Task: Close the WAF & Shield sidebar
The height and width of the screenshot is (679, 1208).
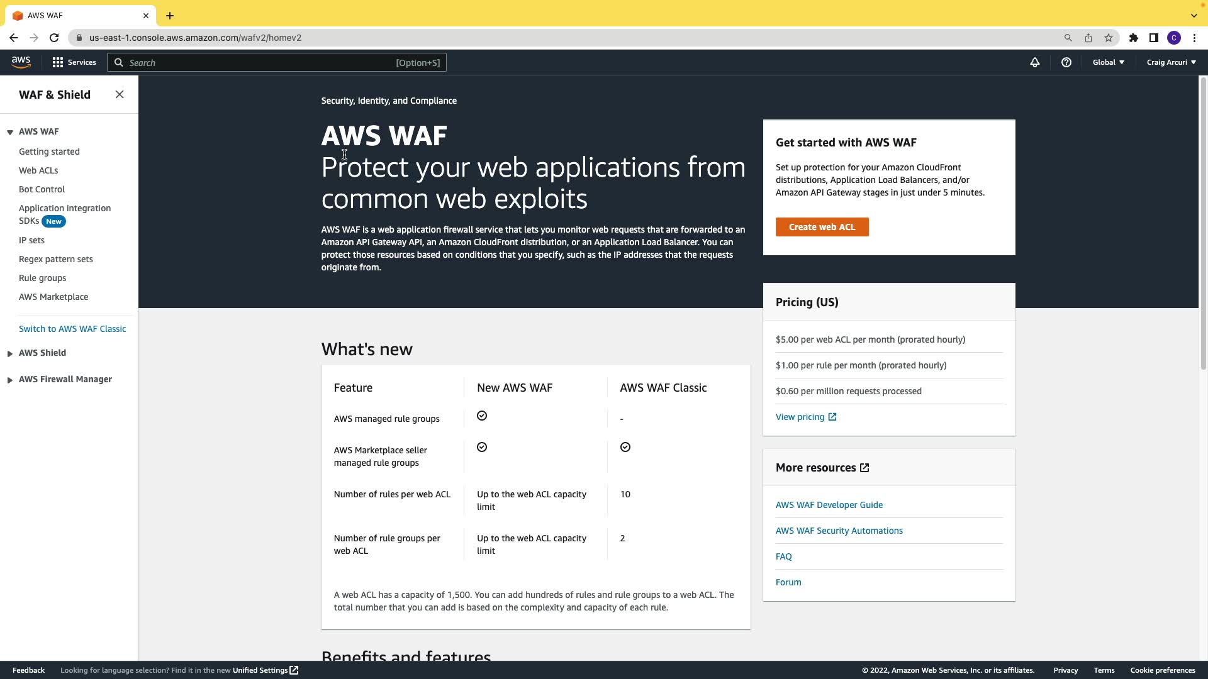Action: coord(120,94)
